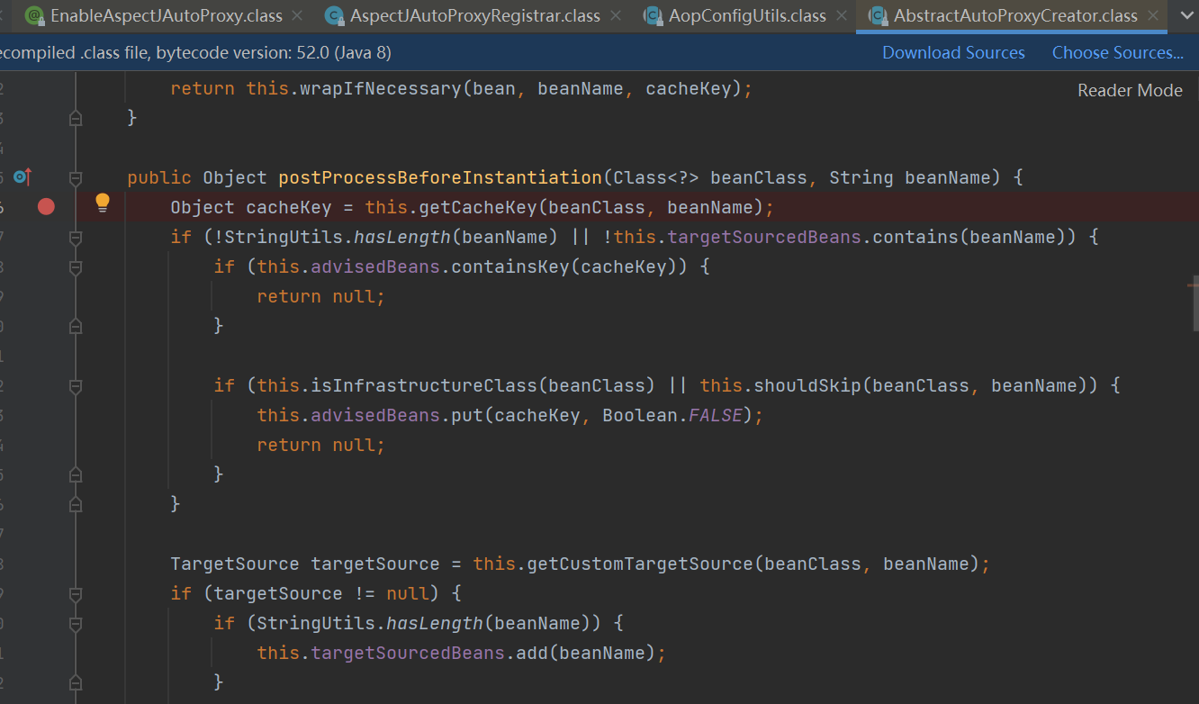Click 'return null;' under advisedBeans.containsKey
The height and width of the screenshot is (704, 1199).
click(x=321, y=296)
